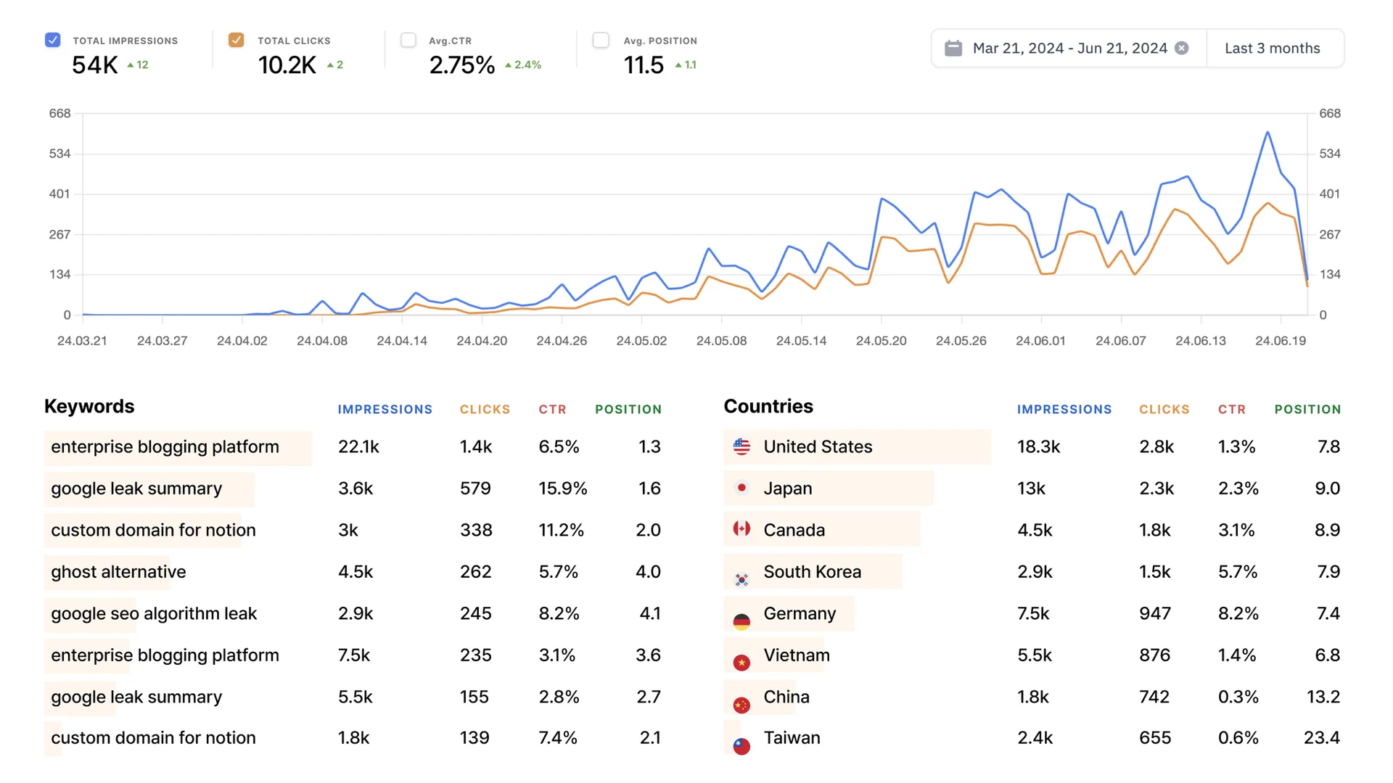Click the Vietnam flag icon
1393x783 pixels.
point(741,655)
